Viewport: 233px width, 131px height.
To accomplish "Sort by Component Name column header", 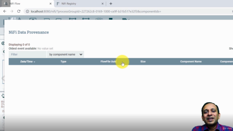I will (191, 61).
